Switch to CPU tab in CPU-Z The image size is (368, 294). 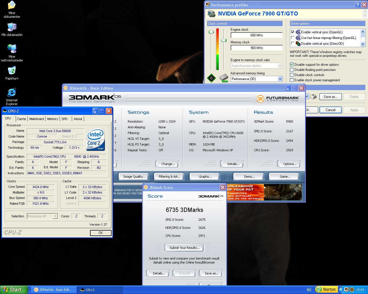[x=8, y=118]
